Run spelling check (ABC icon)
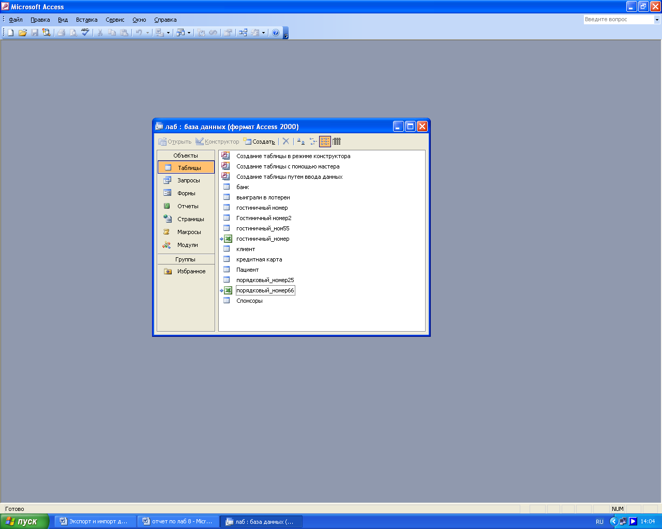The width and height of the screenshot is (662, 529). 85,33
